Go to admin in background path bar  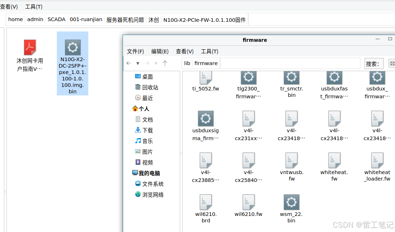click(x=35, y=19)
